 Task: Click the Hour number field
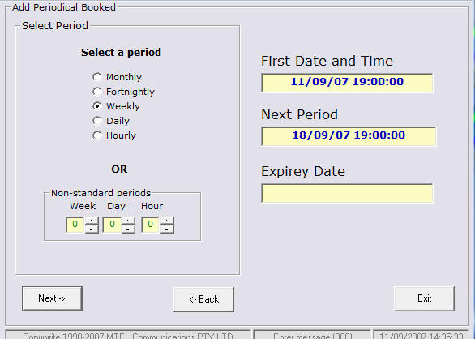(x=150, y=225)
